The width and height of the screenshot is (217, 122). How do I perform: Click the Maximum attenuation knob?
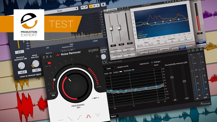tap(21, 66)
